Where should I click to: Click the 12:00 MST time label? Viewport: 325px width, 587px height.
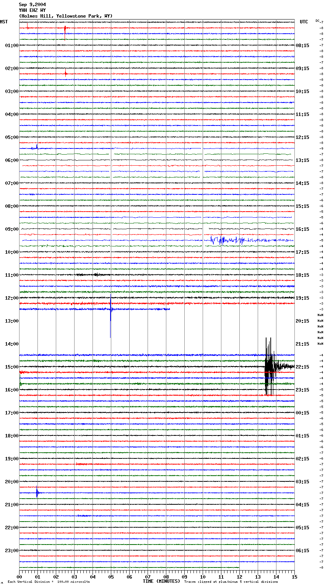11,298
